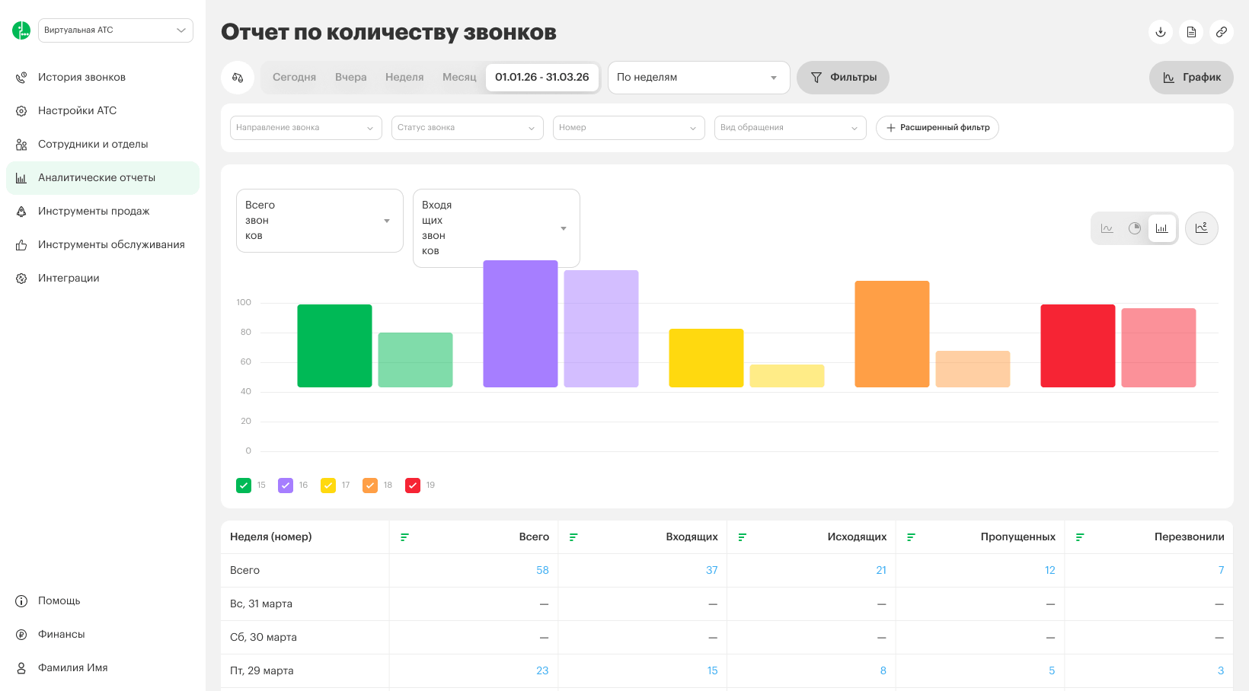This screenshot has height=691, width=1249.
Task: Select the Месяц period tab
Action: coord(459,78)
